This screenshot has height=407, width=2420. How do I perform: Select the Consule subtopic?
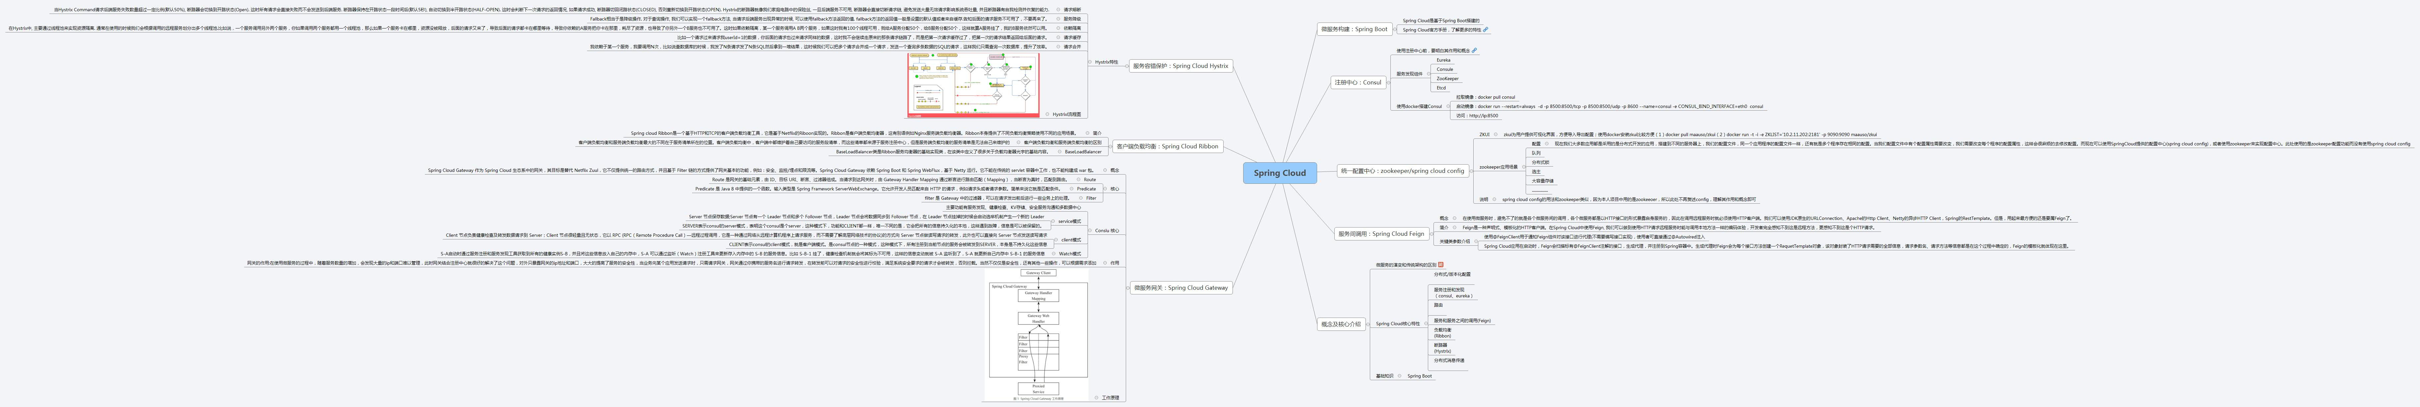coord(1445,70)
